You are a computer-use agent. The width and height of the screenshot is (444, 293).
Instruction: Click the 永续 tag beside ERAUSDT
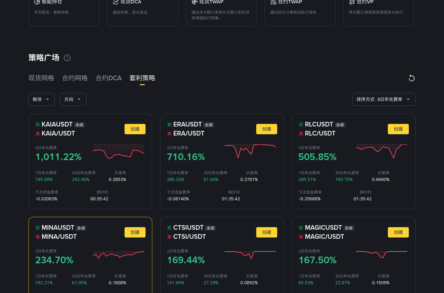[x=209, y=125]
